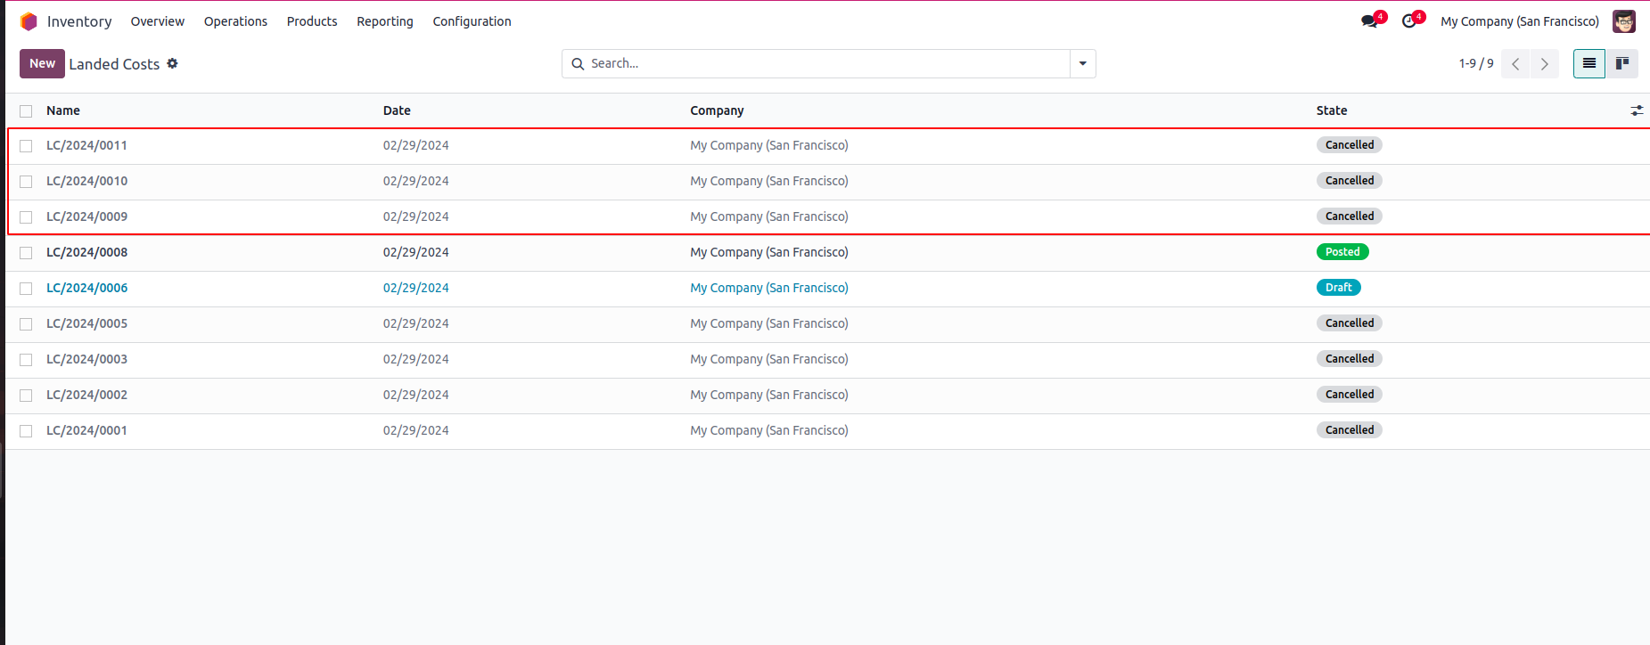This screenshot has width=1650, height=645.
Task: Open the company switcher My Company (San Francisco)
Action: [1519, 21]
